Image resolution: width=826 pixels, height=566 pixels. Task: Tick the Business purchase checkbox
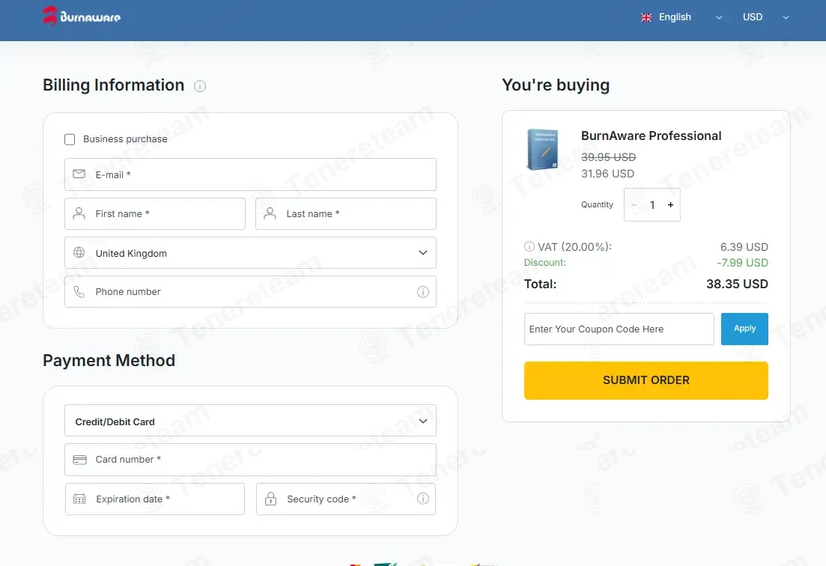[x=70, y=139]
